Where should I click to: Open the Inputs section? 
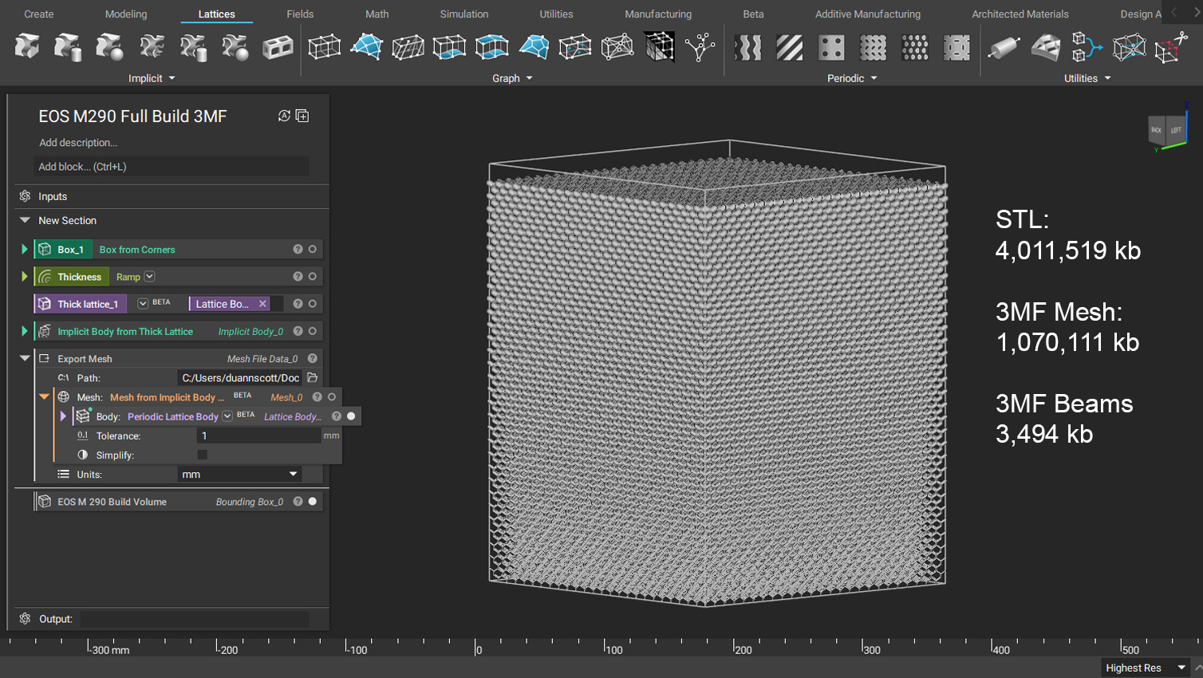pyautogui.click(x=53, y=196)
